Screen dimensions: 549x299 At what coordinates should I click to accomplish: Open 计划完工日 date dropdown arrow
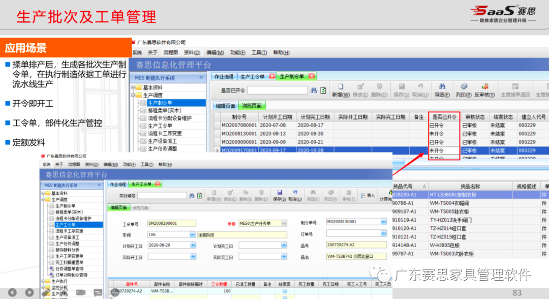point(284,246)
